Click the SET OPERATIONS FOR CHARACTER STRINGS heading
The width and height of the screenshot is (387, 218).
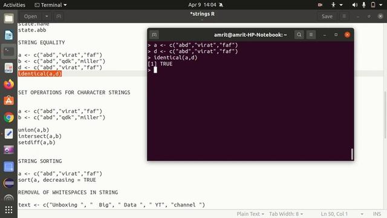[x=74, y=93]
